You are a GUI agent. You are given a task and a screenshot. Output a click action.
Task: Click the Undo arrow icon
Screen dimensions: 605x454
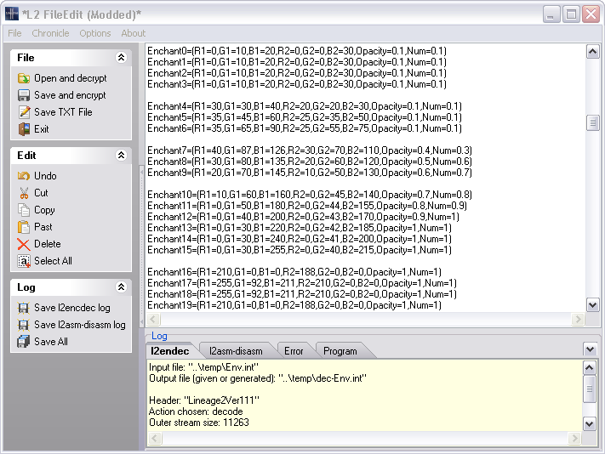24,176
